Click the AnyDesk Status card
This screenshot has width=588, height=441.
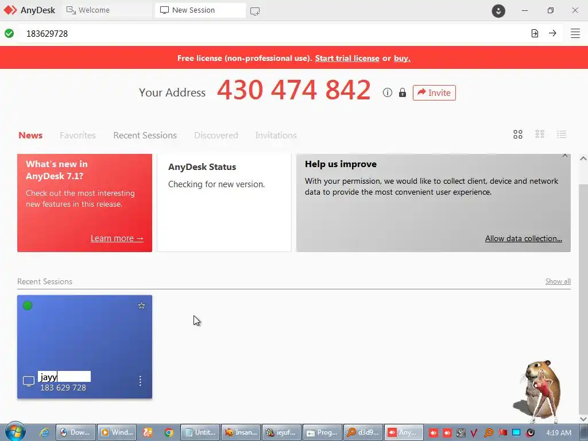(x=225, y=203)
